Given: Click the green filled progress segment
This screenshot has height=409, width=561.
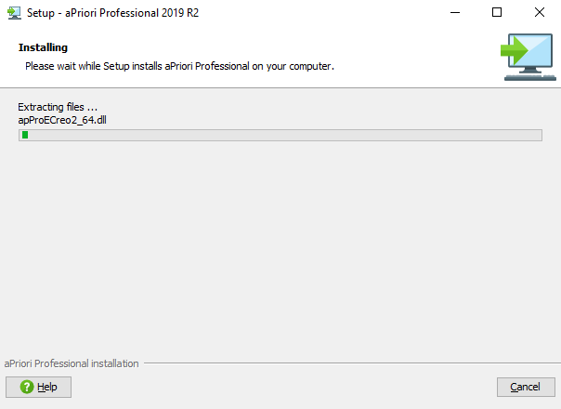Looking at the screenshot, I should (25, 135).
